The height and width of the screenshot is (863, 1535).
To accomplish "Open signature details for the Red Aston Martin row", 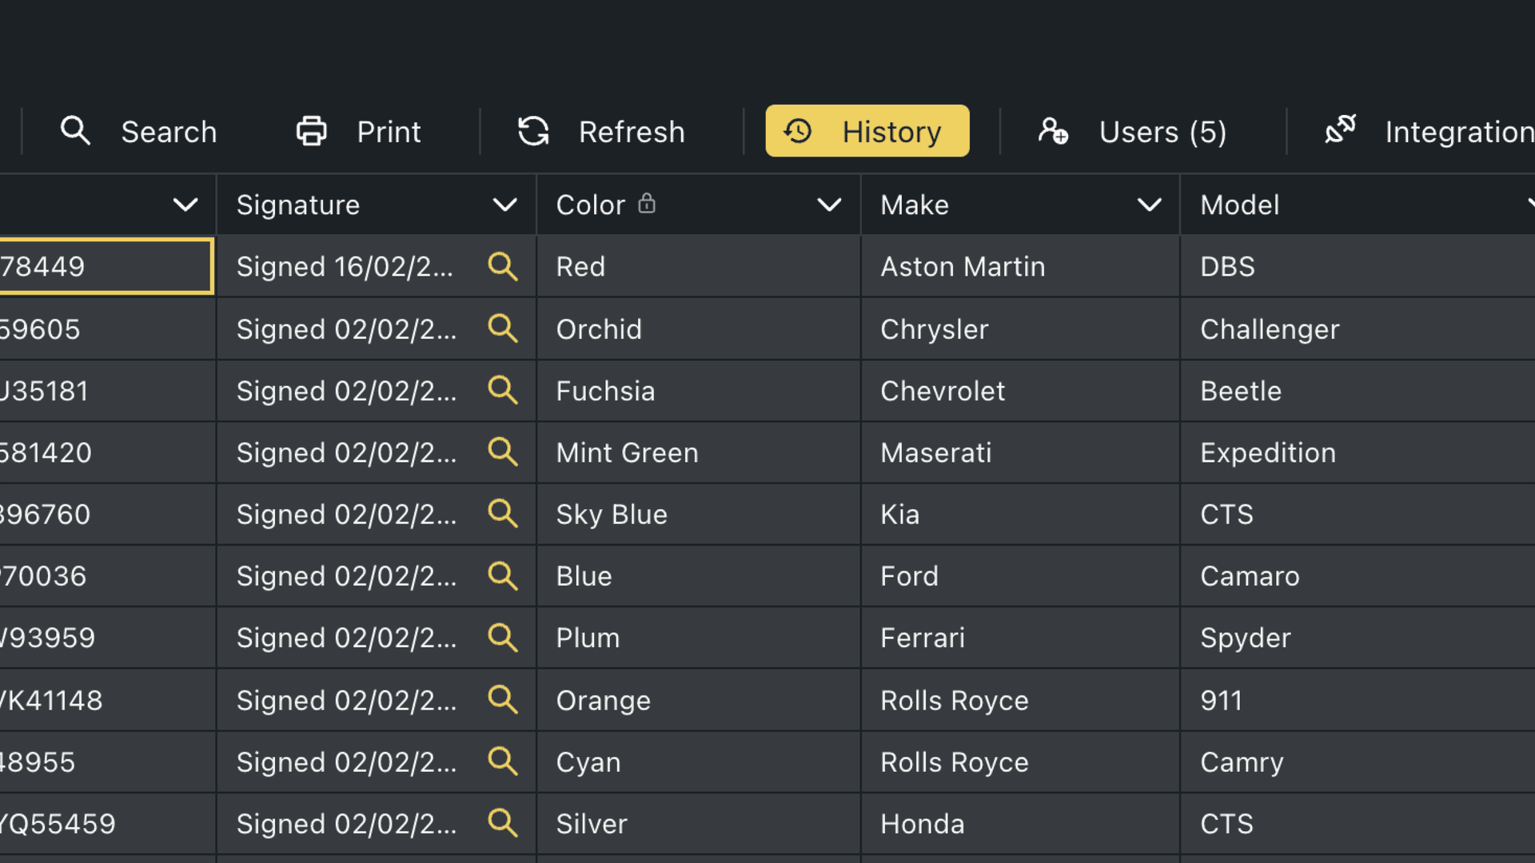I will coord(503,267).
